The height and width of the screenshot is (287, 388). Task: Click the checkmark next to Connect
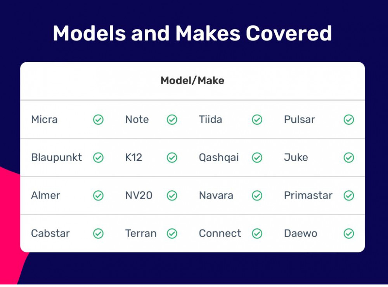pyautogui.click(x=257, y=233)
